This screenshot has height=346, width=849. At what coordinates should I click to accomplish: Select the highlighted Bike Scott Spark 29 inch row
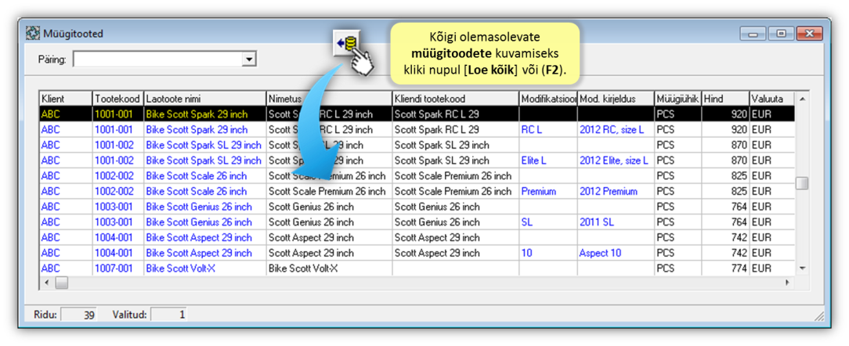(417, 114)
